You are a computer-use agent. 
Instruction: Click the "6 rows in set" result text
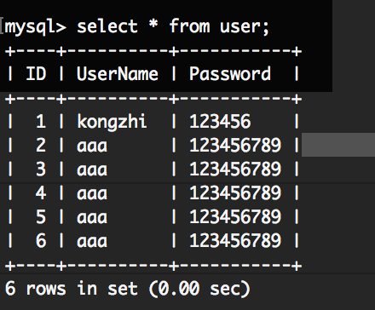pos(72,289)
